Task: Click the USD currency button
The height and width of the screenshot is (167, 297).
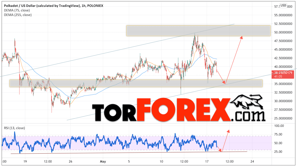Action: 283,5
